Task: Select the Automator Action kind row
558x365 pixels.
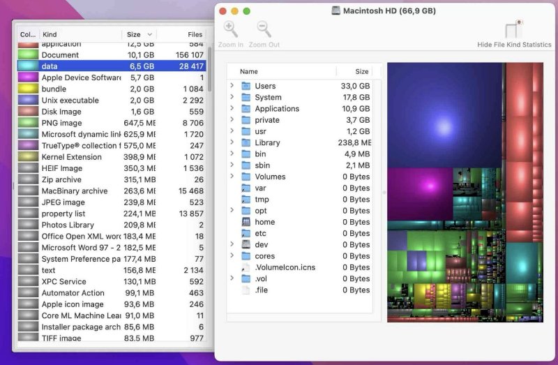Action: point(112,293)
